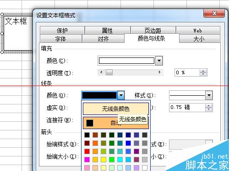229x171 pixels.
Task: Pick the blue-gray swatch
Action: point(136,143)
